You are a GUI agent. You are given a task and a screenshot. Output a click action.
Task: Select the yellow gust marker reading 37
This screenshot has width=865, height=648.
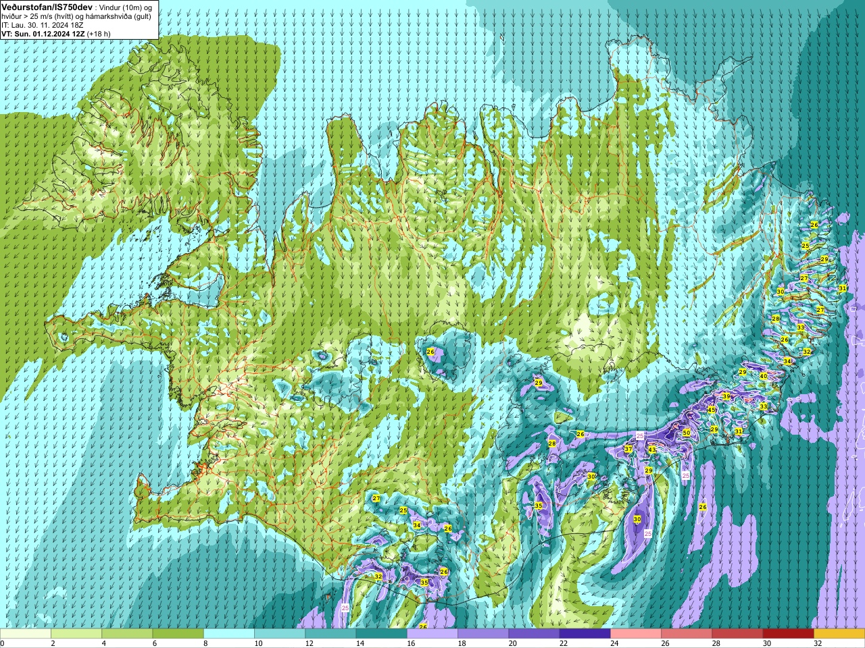pyautogui.click(x=628, y=449)
